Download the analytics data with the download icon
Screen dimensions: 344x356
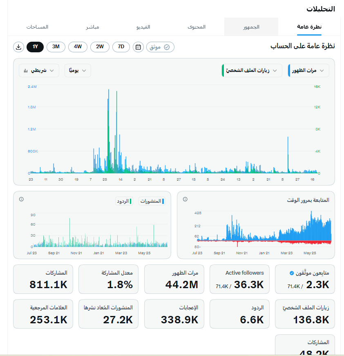(19, 47)
